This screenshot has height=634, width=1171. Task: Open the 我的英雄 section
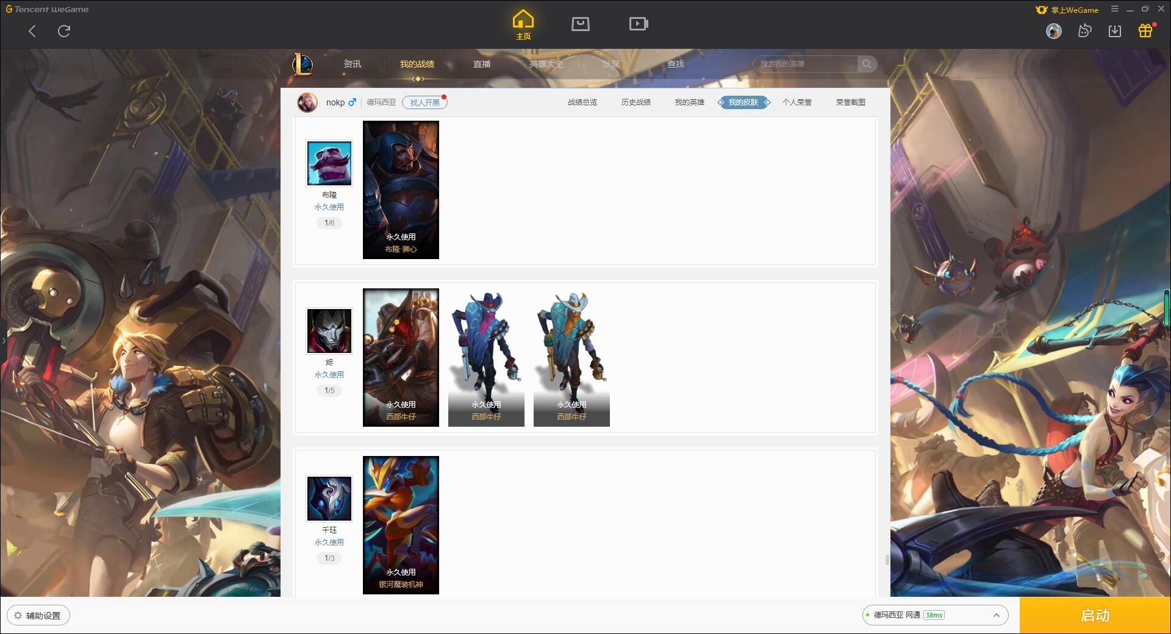[690, 102]
